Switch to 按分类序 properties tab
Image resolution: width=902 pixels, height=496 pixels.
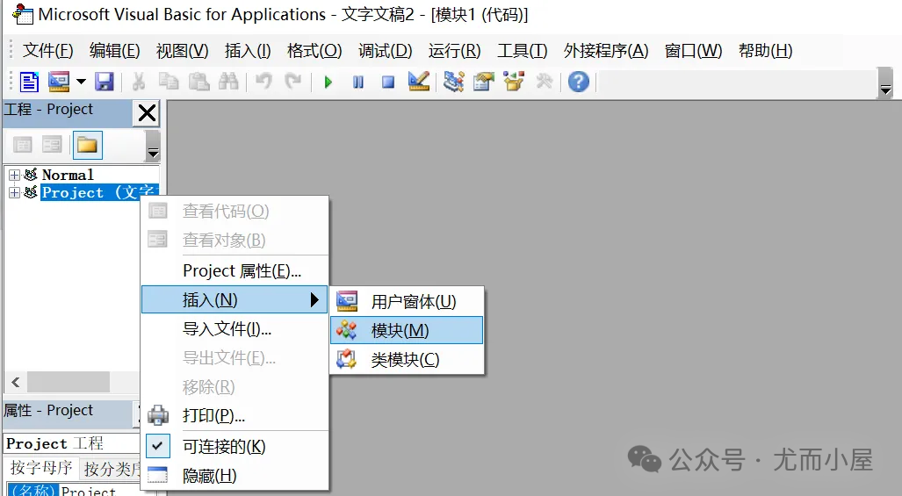(x=111, y=469)
